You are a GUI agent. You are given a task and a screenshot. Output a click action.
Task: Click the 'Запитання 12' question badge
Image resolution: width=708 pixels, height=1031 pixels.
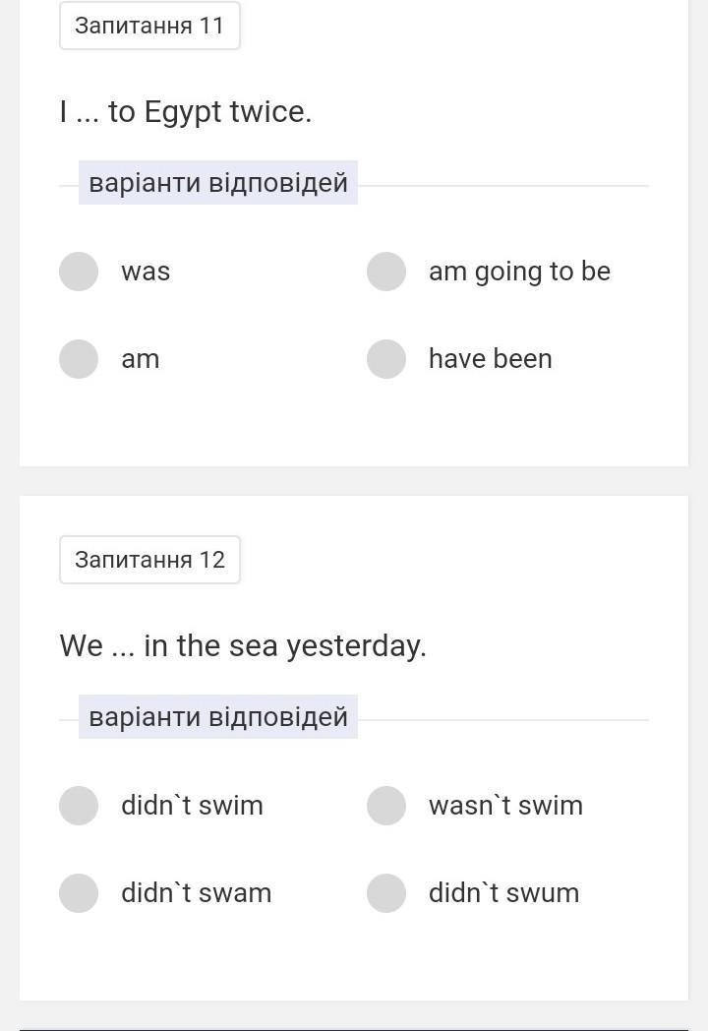coord(149,560)
